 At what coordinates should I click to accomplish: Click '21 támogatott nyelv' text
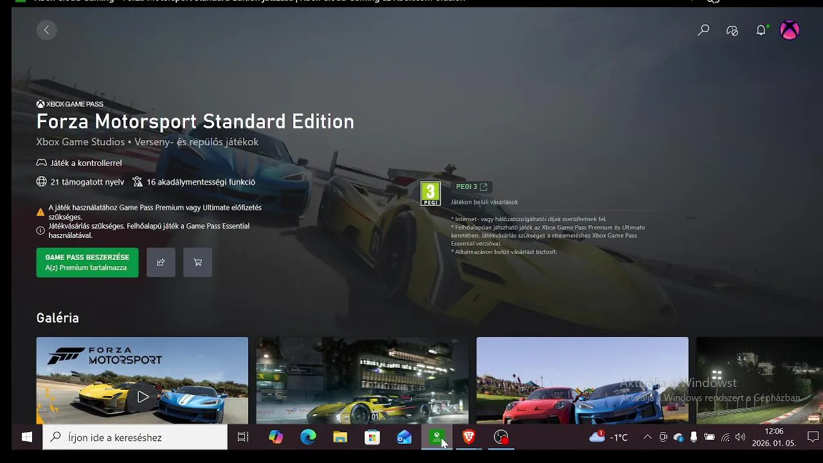87,182
